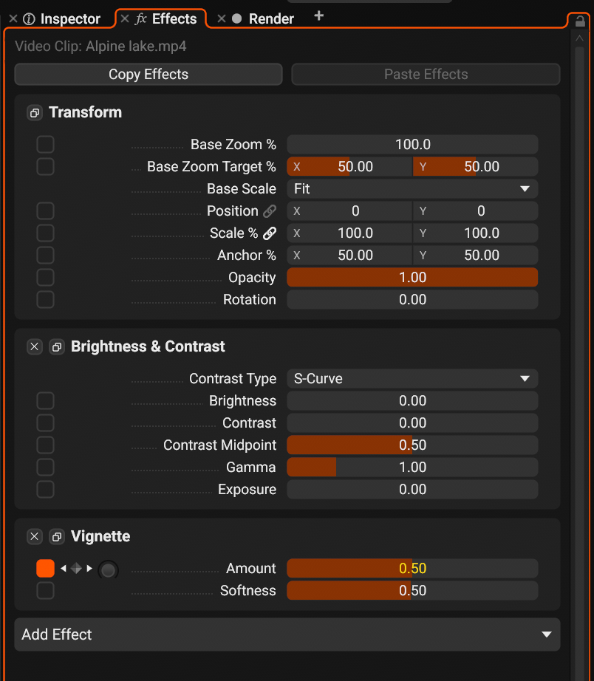Click the Opacity slider
This screenshot has width=594, height=681.
[412, 277]
